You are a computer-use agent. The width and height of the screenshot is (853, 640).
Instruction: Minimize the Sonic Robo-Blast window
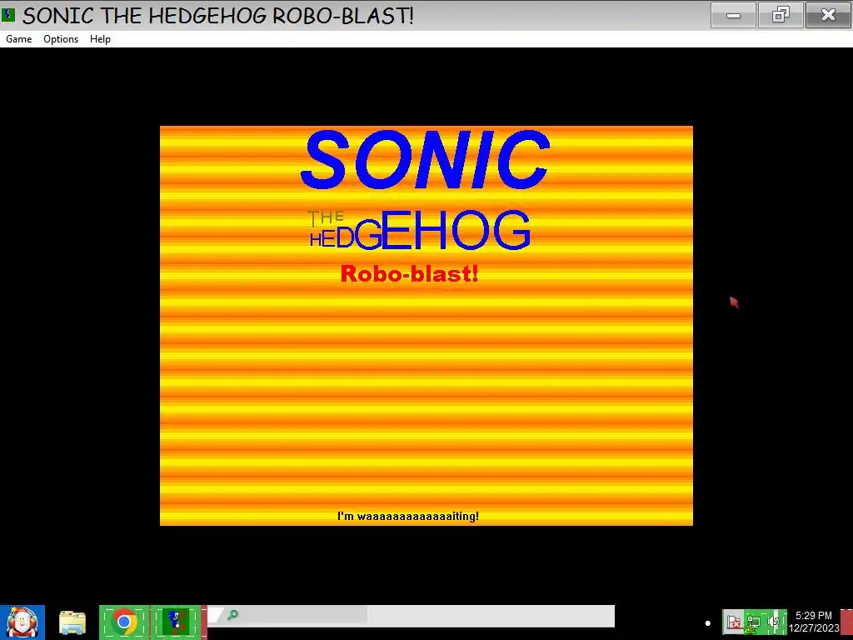(733, 15)
